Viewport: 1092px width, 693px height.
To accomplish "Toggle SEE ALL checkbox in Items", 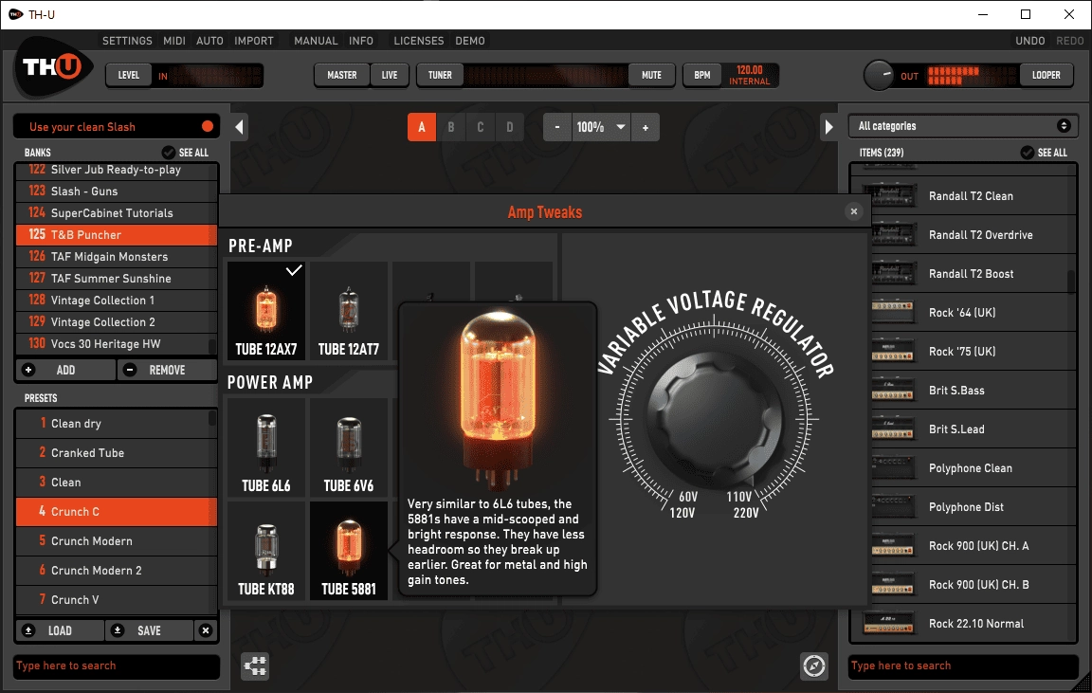I will coord(1028,152).
